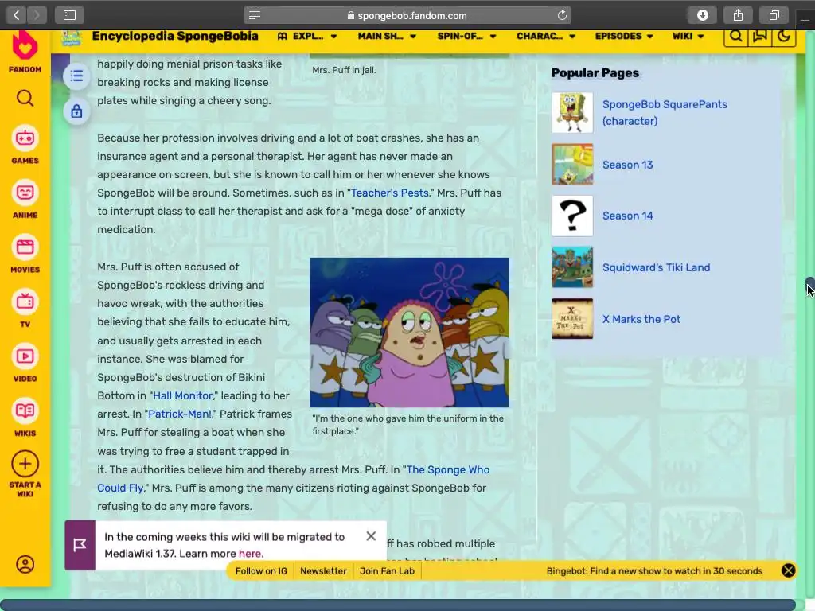Reload the page with the refresh icon
The height and width of the screenshot is (611, 815).
click(x=562, y=15)
